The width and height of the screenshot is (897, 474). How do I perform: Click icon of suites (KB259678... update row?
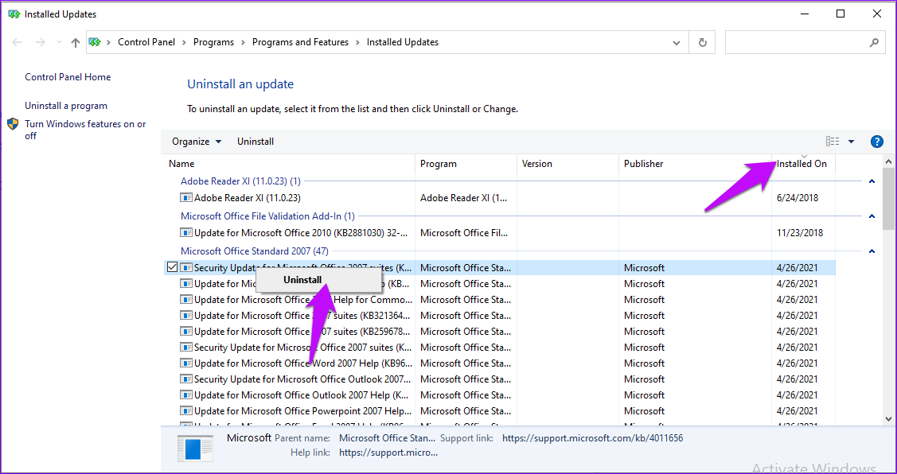(x=186, y=332)
